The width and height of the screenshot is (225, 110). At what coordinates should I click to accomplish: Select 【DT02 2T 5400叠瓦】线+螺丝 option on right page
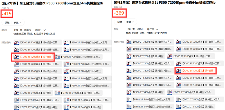coord(195,107)
